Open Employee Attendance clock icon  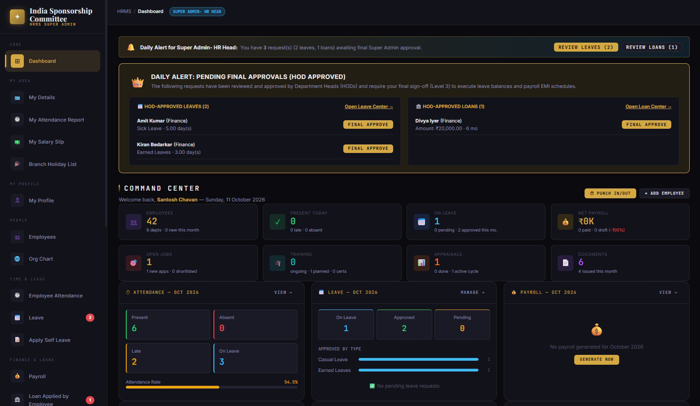(x=17, y=296)
